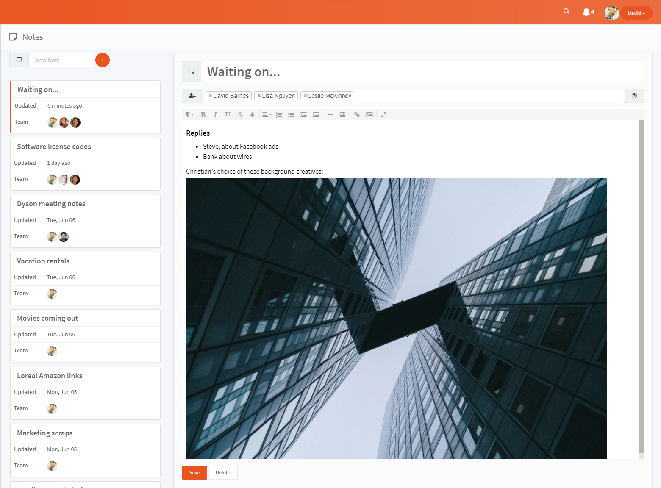Viewport: 661px width, 488px height.
Task: Focus the New Note input field
Action: [x=61, y=60]
